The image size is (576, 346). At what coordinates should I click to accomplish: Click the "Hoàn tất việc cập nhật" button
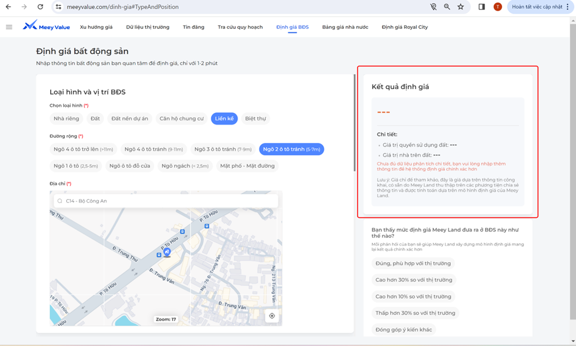538,7
